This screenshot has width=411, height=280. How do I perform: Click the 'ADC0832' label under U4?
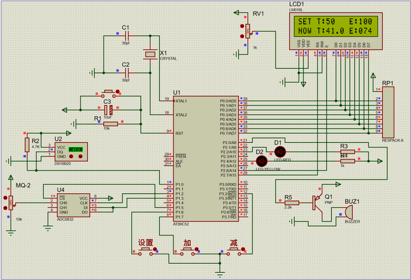pos(65,219)
